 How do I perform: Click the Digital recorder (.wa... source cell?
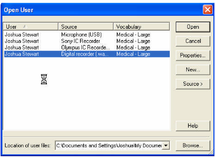coord(85,54)
